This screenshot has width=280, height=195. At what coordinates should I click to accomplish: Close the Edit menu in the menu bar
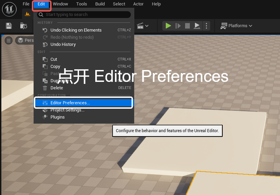click(41, 4)
